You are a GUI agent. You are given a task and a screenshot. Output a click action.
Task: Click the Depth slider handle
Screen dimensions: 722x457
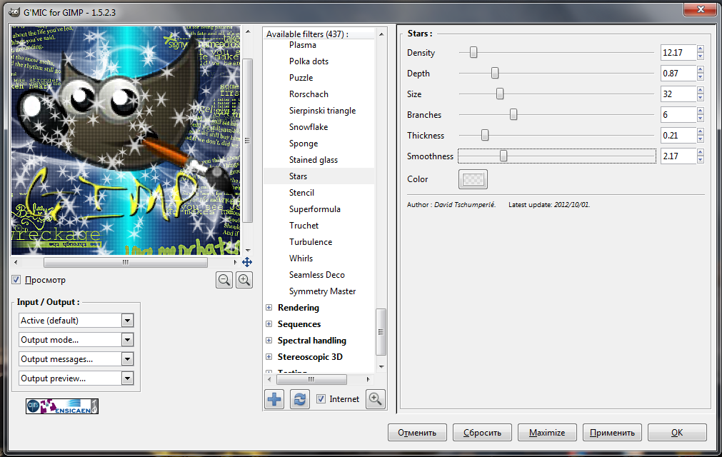tap(494, 73)
